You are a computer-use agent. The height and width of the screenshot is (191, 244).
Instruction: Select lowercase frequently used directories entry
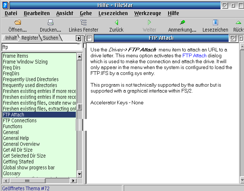pyautogui.click(x=39, y=85)
